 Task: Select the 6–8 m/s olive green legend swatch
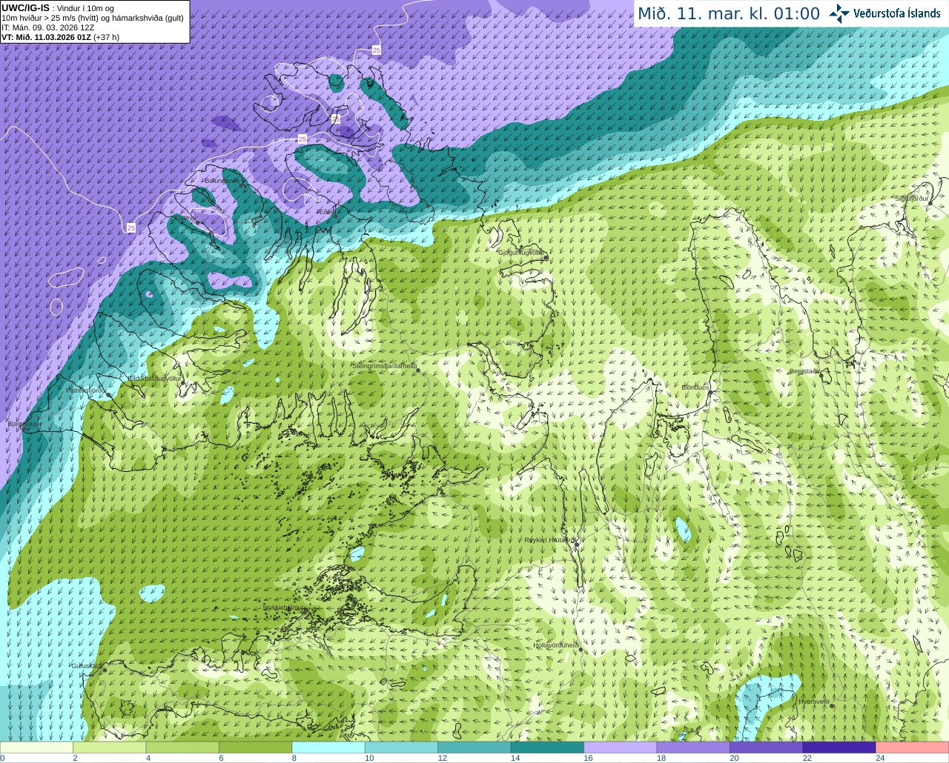(x=255, y=747)
